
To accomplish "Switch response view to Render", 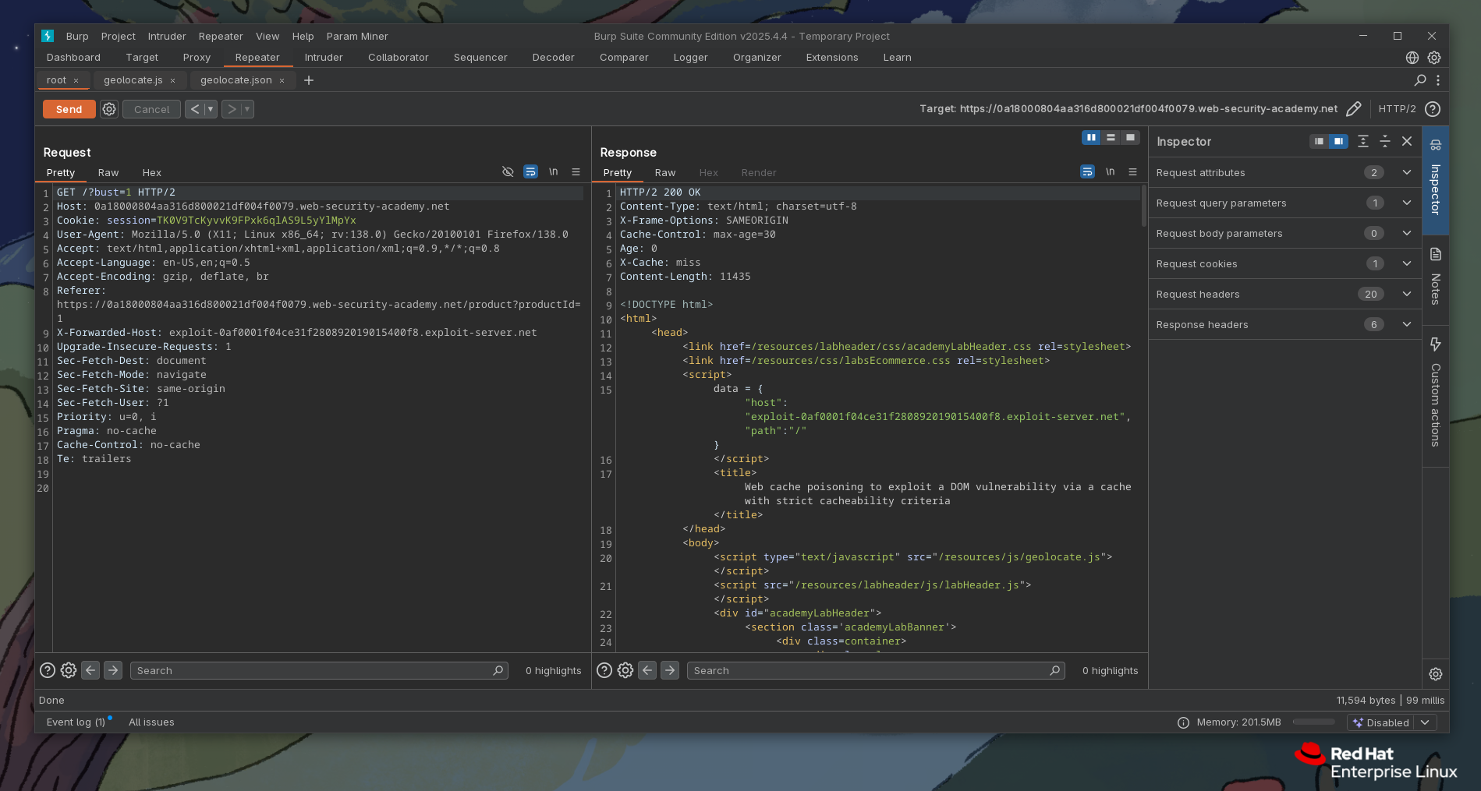I will pos(759,172).
